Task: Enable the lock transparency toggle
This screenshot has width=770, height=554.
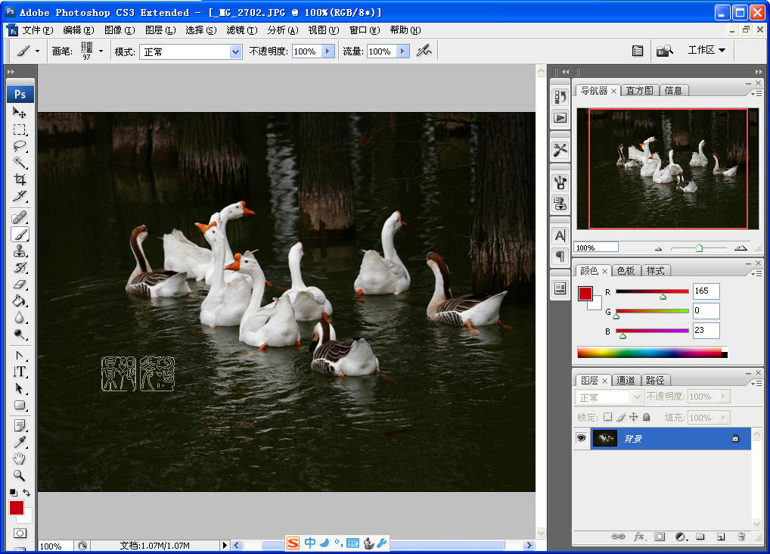Action: tap(608, 417)
